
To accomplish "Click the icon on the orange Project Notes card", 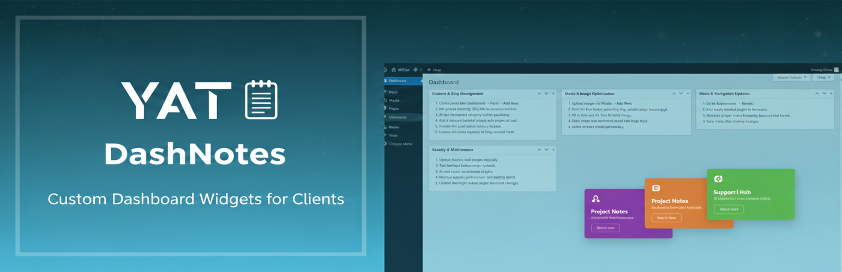I will [x=656, y=188].
